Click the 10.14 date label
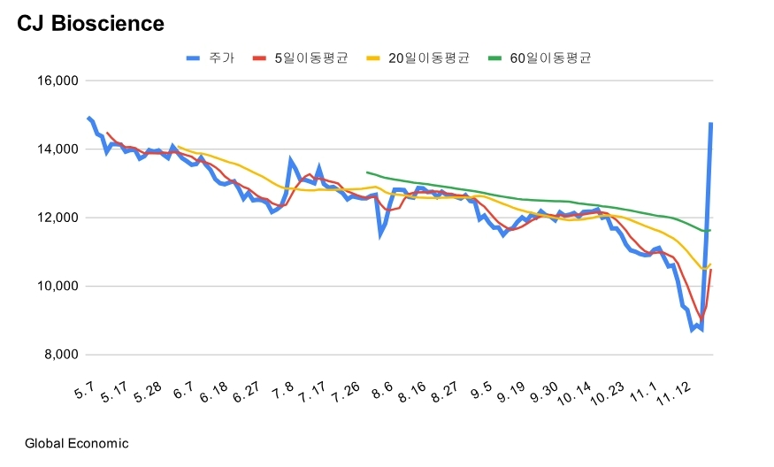 click(x=574, y=394)
